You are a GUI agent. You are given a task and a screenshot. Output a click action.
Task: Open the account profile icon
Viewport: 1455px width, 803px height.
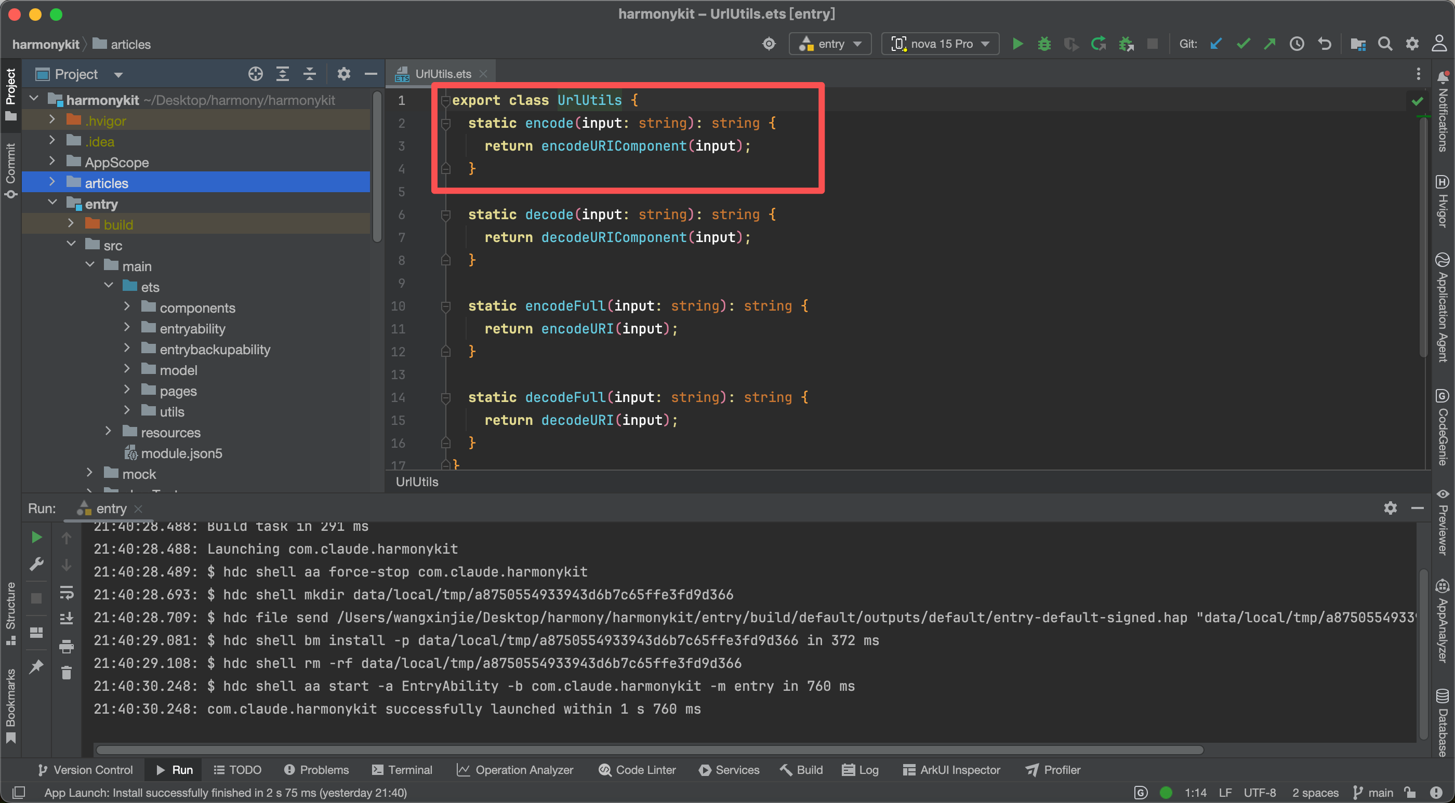1438,44
